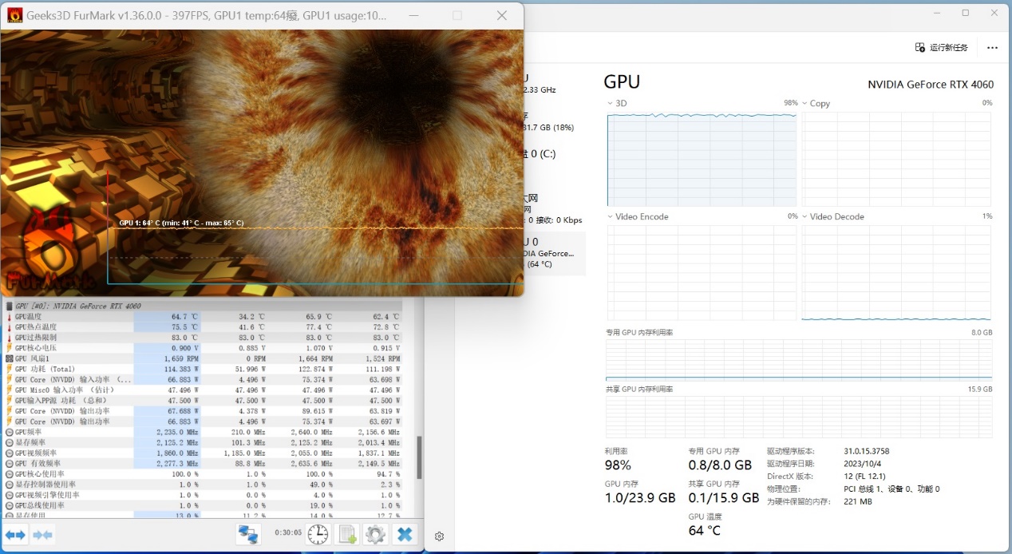Click the 共享 GPU 内存利用率 graph
Image resolution: width=1012 pixels, height=554 pixels.
point(799,416)
